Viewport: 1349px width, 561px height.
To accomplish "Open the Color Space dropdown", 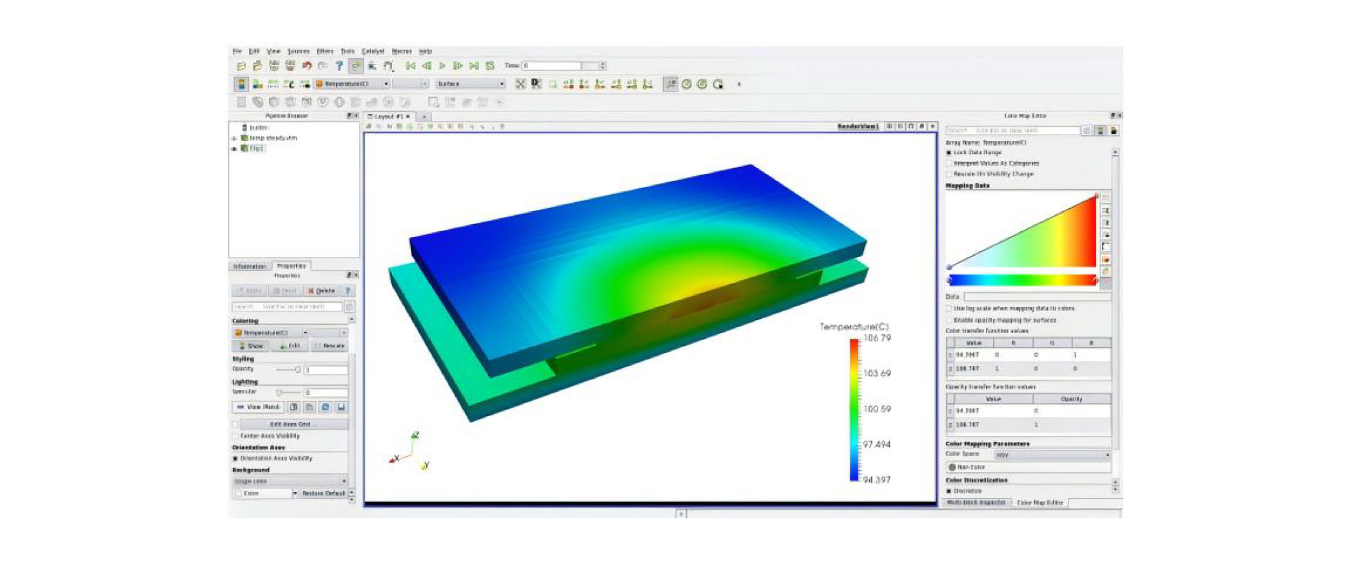I will 1052,455.
